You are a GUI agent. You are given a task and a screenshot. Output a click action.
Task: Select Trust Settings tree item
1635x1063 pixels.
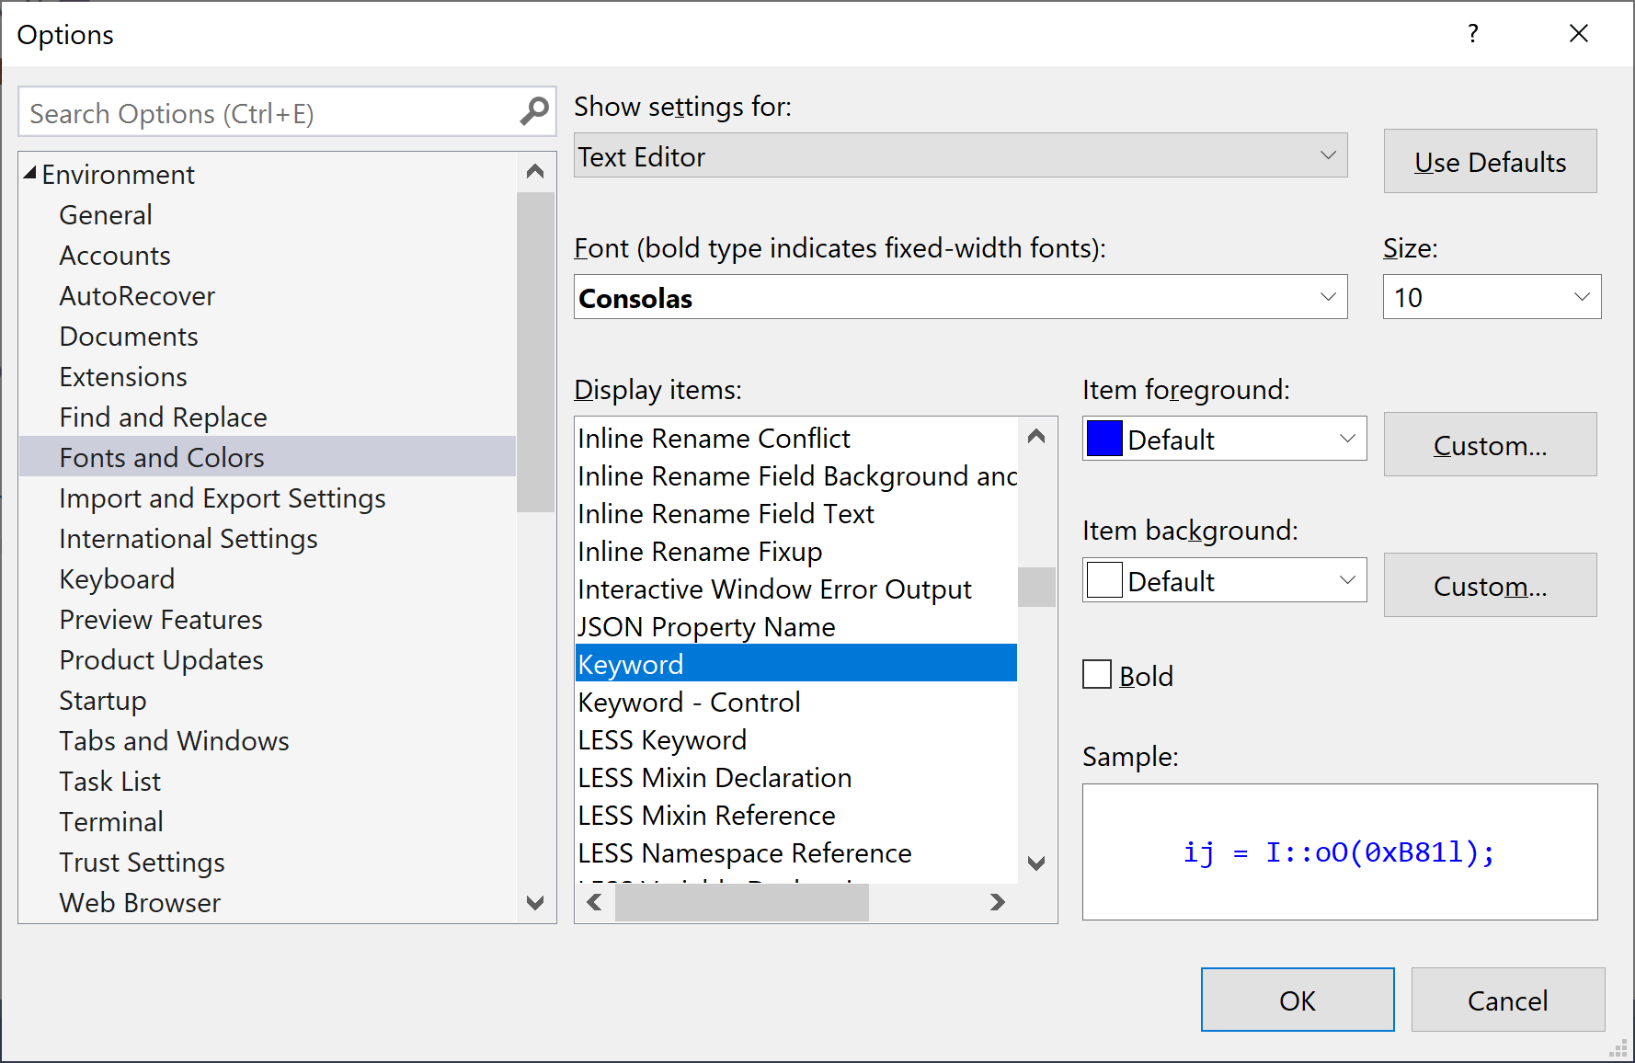(142, 862)
